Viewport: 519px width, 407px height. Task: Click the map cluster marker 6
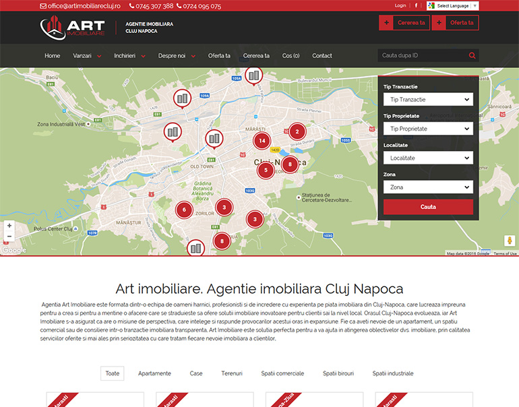point(185,210)
